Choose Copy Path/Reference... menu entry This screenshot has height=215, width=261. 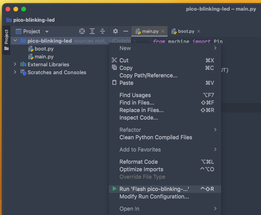pos(165,75)
